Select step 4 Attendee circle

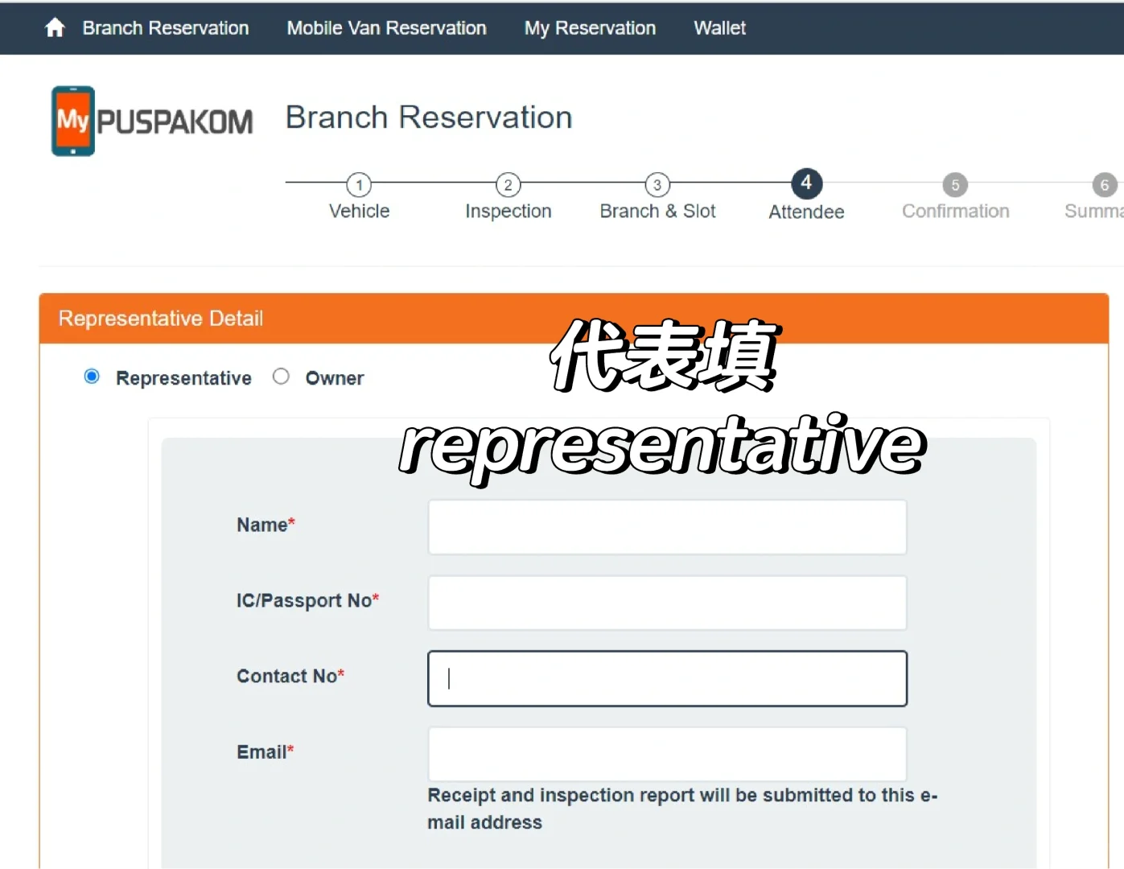[x=806, y=183]
